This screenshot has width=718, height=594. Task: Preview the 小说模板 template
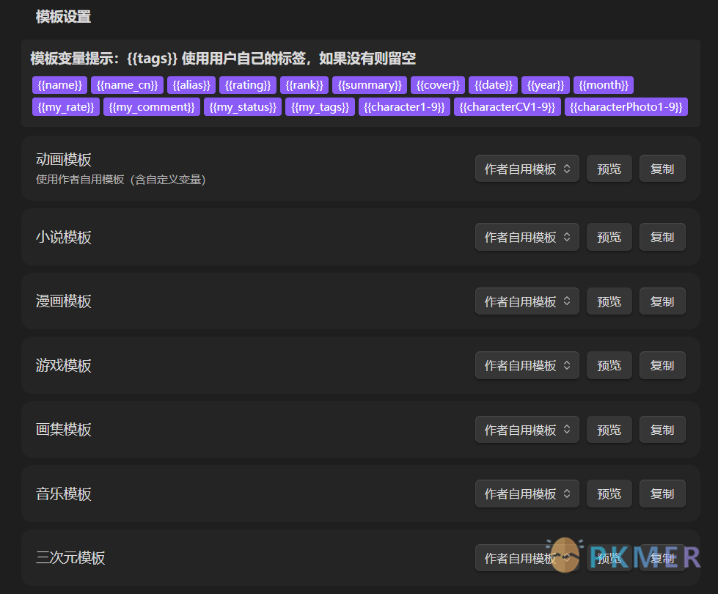[x=609, y=237]
